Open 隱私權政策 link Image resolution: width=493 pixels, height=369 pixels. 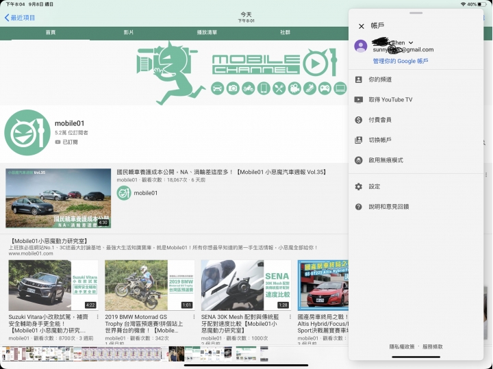[401, 346]
